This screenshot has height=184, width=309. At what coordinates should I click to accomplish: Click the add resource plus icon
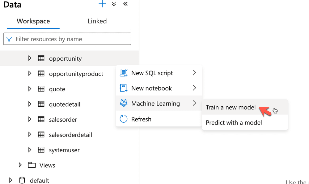[x=102, y=4]
